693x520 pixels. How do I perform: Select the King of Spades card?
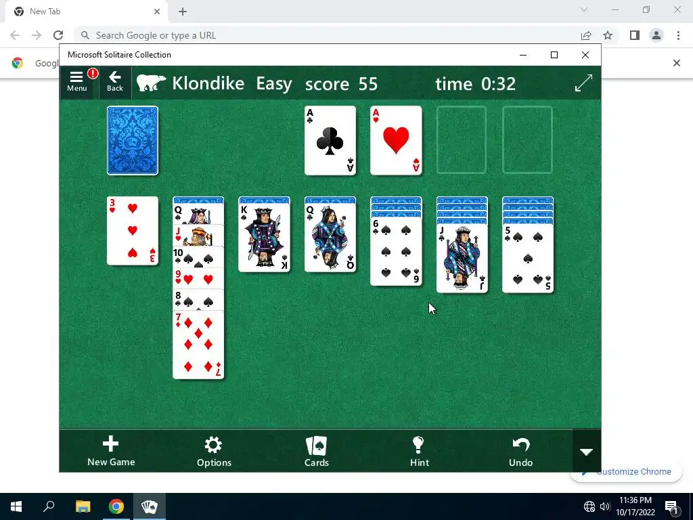(x=265, y=238)
